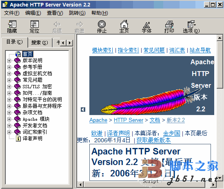Open the 跳转(G) menu
This screenshot has width=224, height=189.
[77, 13]
